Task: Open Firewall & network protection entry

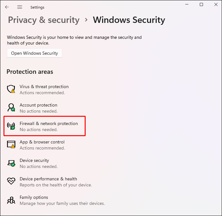Action: pos(49,123)
